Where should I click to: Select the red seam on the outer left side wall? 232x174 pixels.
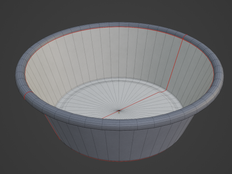52,127
